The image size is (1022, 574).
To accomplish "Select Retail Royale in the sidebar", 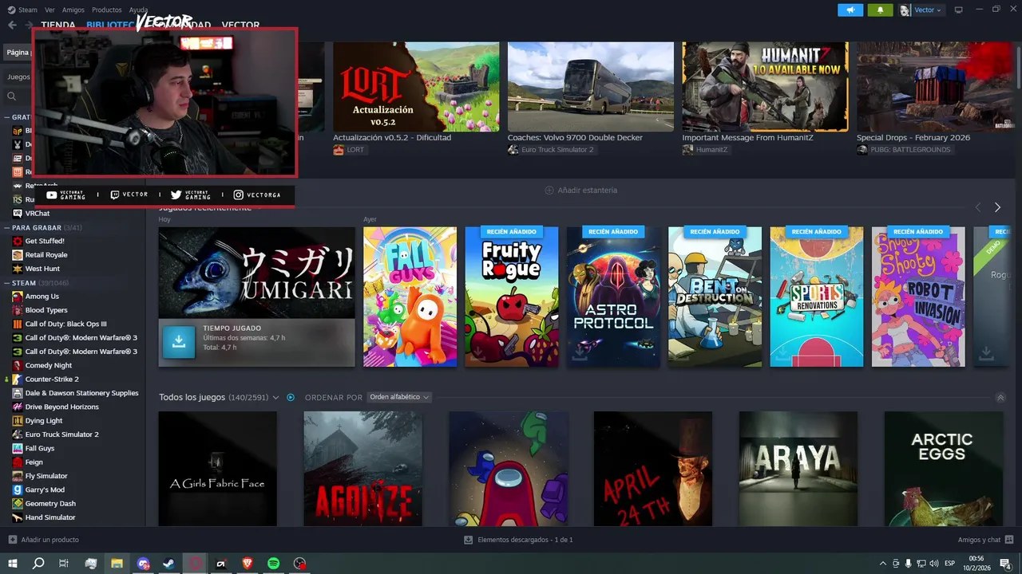I will [x=46, y=255].
